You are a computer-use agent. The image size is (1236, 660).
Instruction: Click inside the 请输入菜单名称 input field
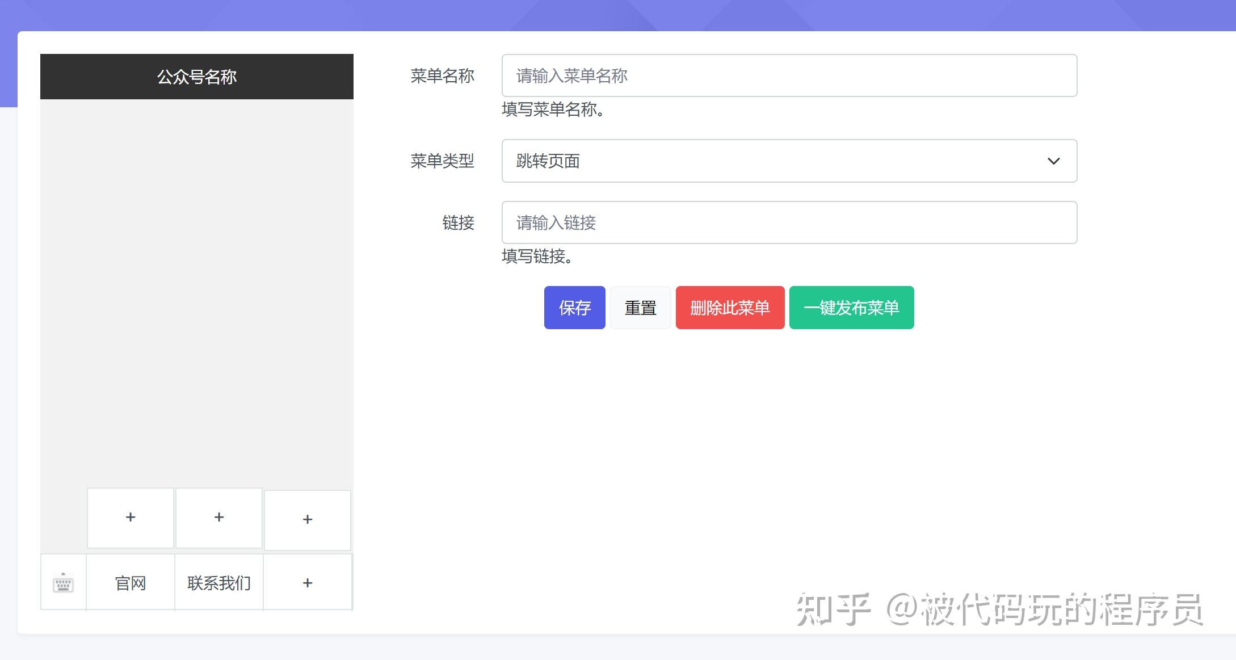789,75
